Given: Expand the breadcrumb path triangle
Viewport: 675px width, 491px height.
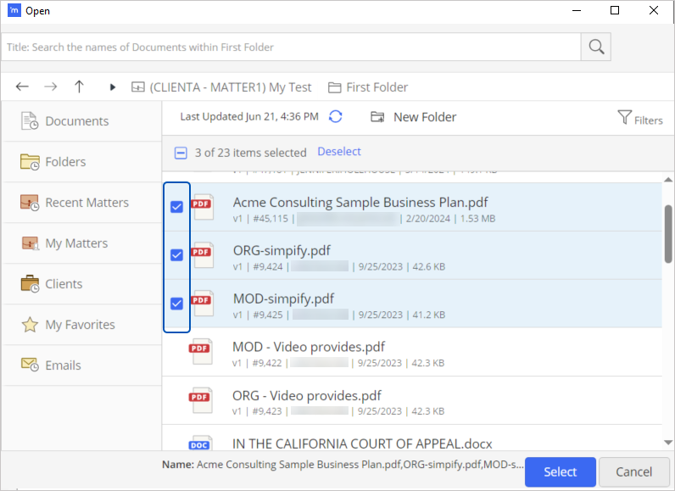Looking at the screenshot, I should point(112,87).
